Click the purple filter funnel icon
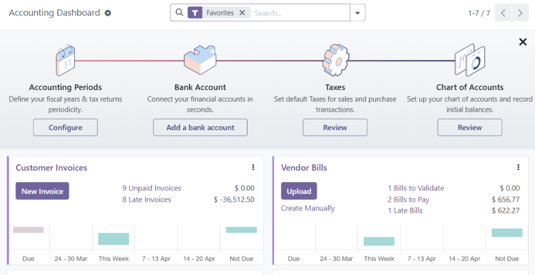 click(195, 13)
